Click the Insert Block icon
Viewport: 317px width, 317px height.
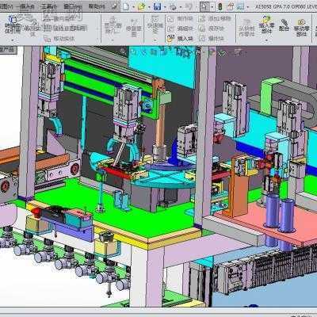click(x=170, y=39)
